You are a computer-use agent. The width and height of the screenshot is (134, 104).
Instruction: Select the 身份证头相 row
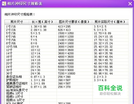[66, 77]
